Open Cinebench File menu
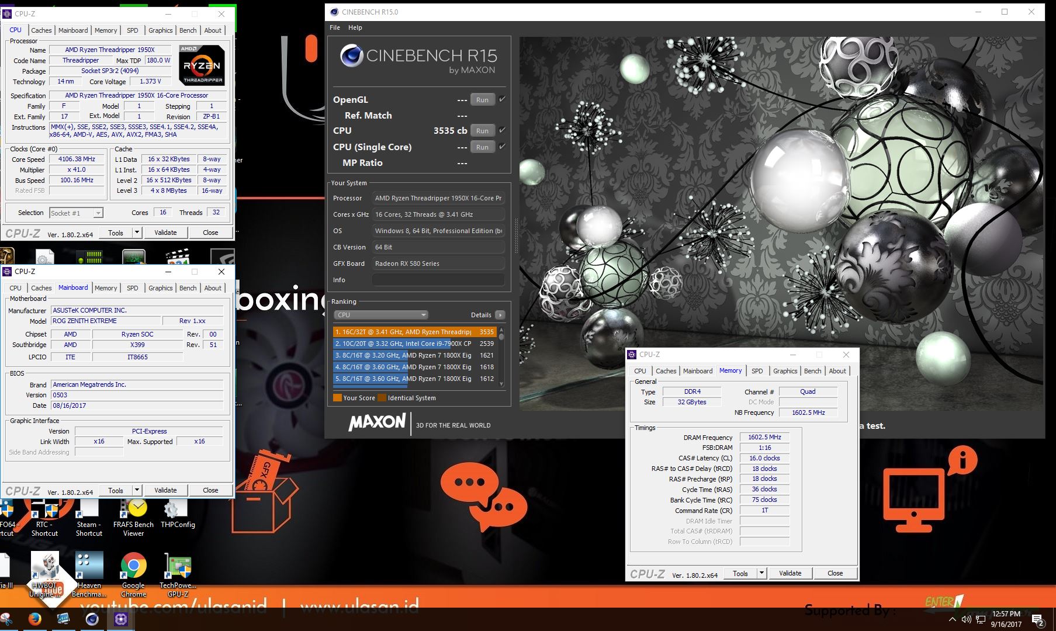This screenshot has height=631, width=1056. coord(335,27)
